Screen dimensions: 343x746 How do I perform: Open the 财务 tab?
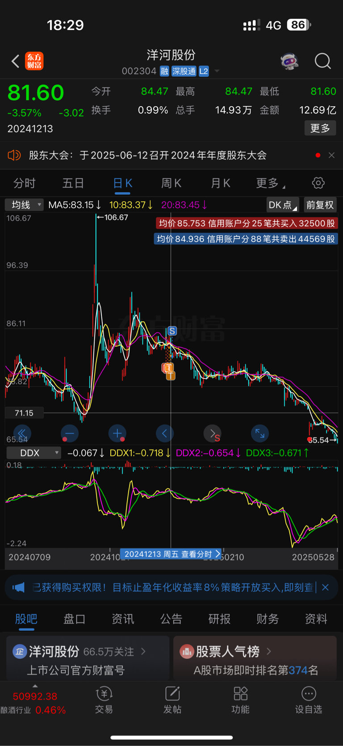268,619
